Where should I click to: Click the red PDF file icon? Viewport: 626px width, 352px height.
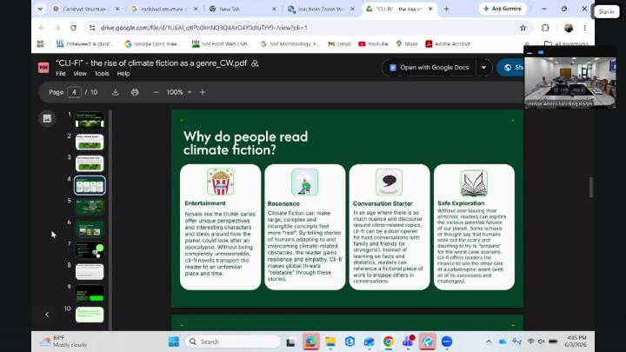pyautogui.click(x=43, y=68)
